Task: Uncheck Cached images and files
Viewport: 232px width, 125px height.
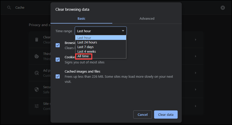Action: click(58, 76)
